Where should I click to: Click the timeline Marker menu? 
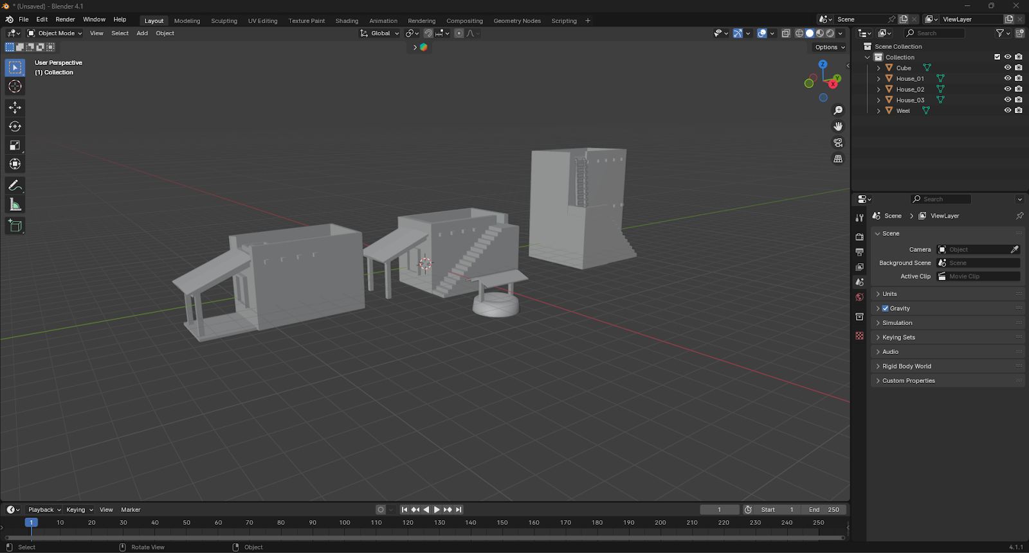[x=131, y=509]
